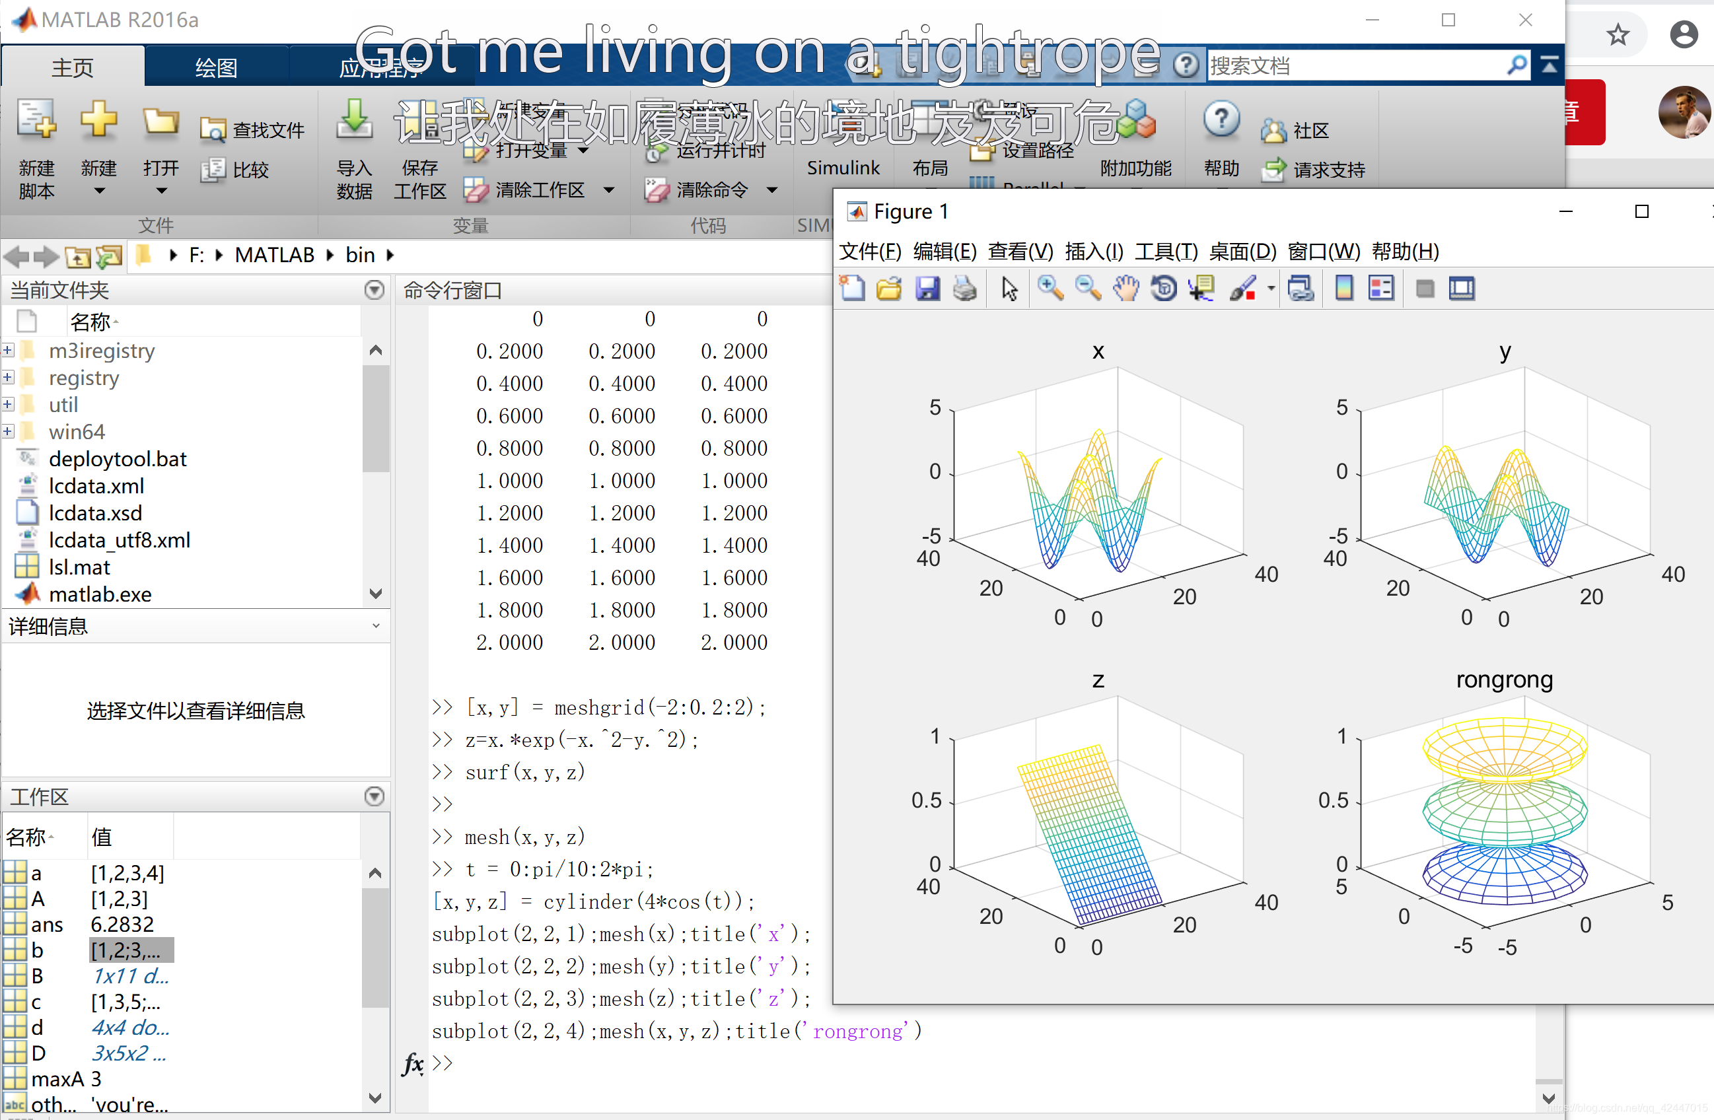Click Import Data green arrow icon
Viewport: 1714px width, 1120px height.
point(353,119)
